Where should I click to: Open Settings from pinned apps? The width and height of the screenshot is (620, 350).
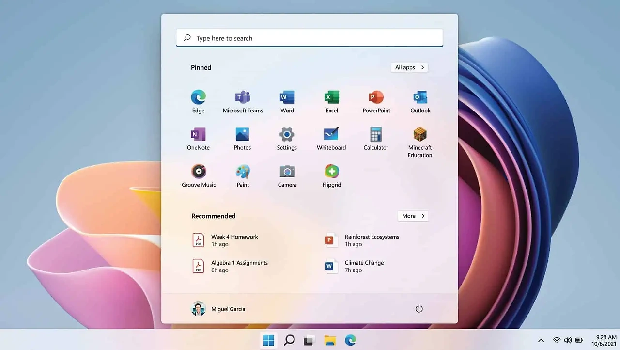click(287, 139)
